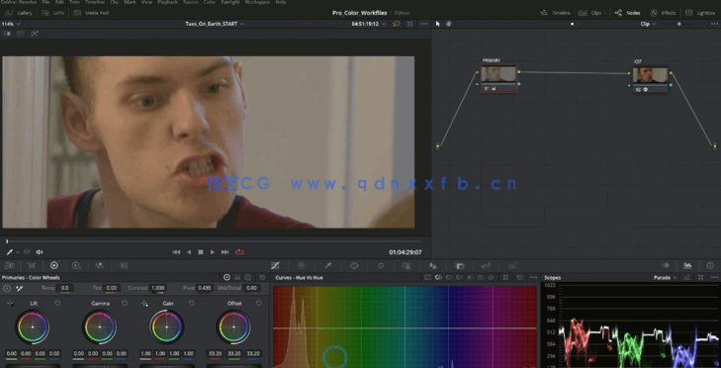This screenshot has height=368, width=721.
Task: Toggle the Timeline panel button
Action: [x=556, y=13]
